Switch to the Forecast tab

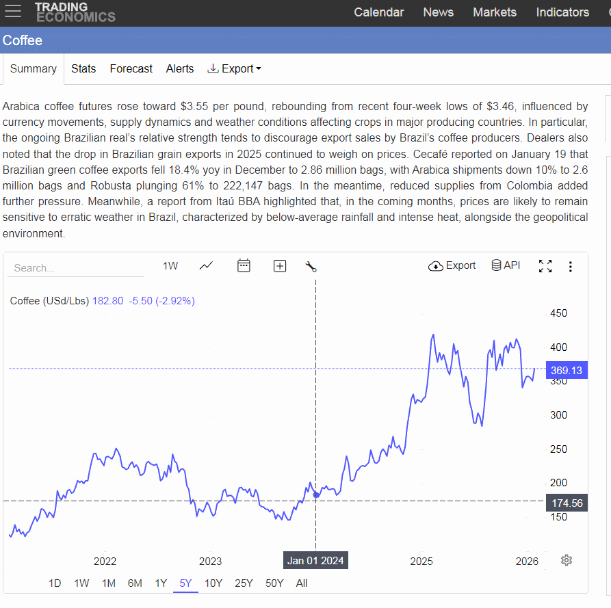tap(131, 68)
